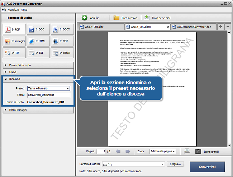Click the Testo field Converted_Document
This screenshot has height=177, width=233.
coord(49,95)
